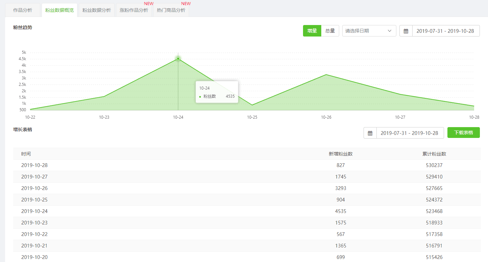Click the calendar icon beside the growth table date range
The image size is (488, 262).
pos(370,133)
